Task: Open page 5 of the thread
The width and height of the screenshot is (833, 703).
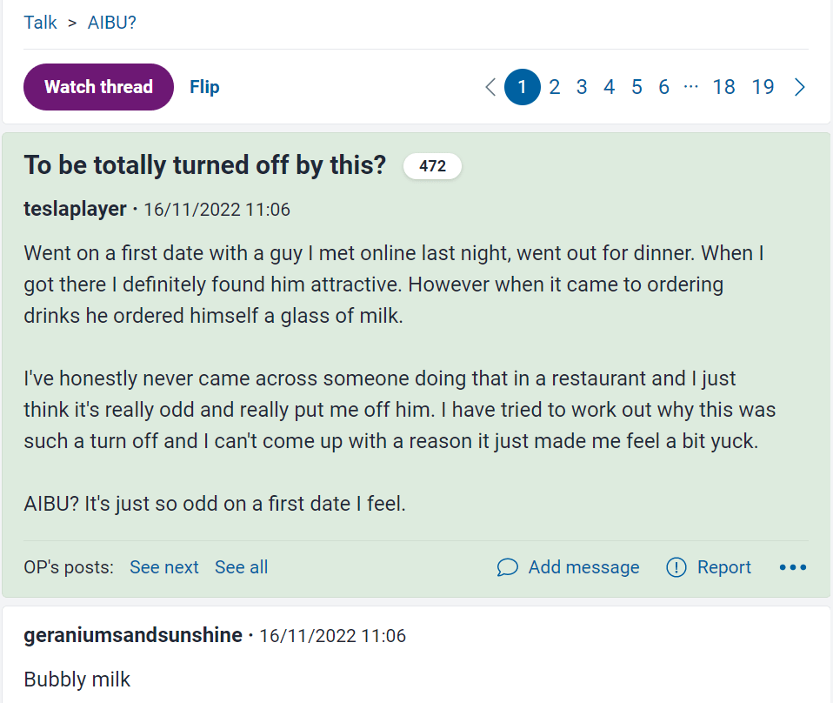Action: click(x=636, y=87)
